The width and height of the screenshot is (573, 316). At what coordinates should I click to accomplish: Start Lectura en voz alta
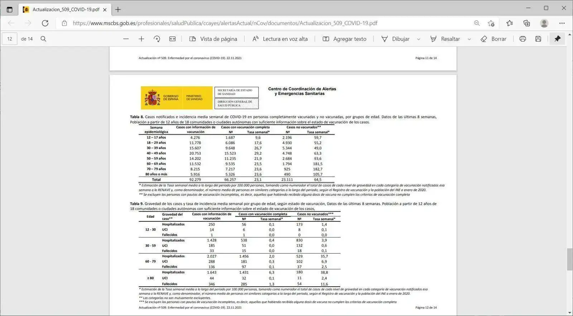point(280,39)
